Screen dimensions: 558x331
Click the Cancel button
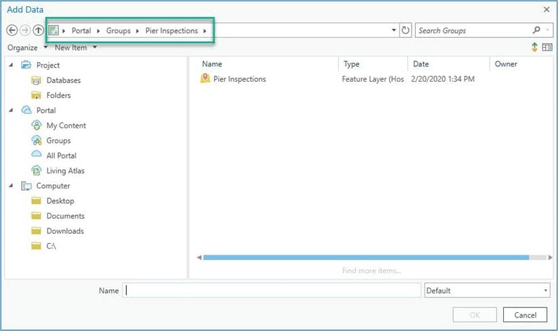(525, 315)
